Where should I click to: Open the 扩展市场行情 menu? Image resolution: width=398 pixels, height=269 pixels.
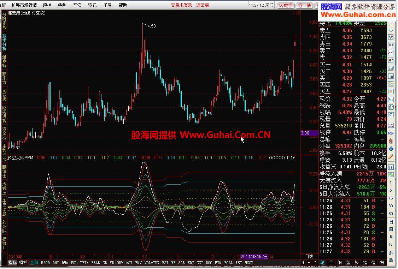(24, 5)
